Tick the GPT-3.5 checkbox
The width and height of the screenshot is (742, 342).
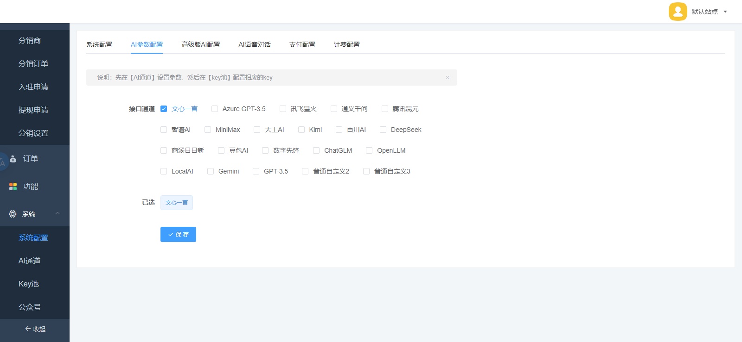click(256, 171)
